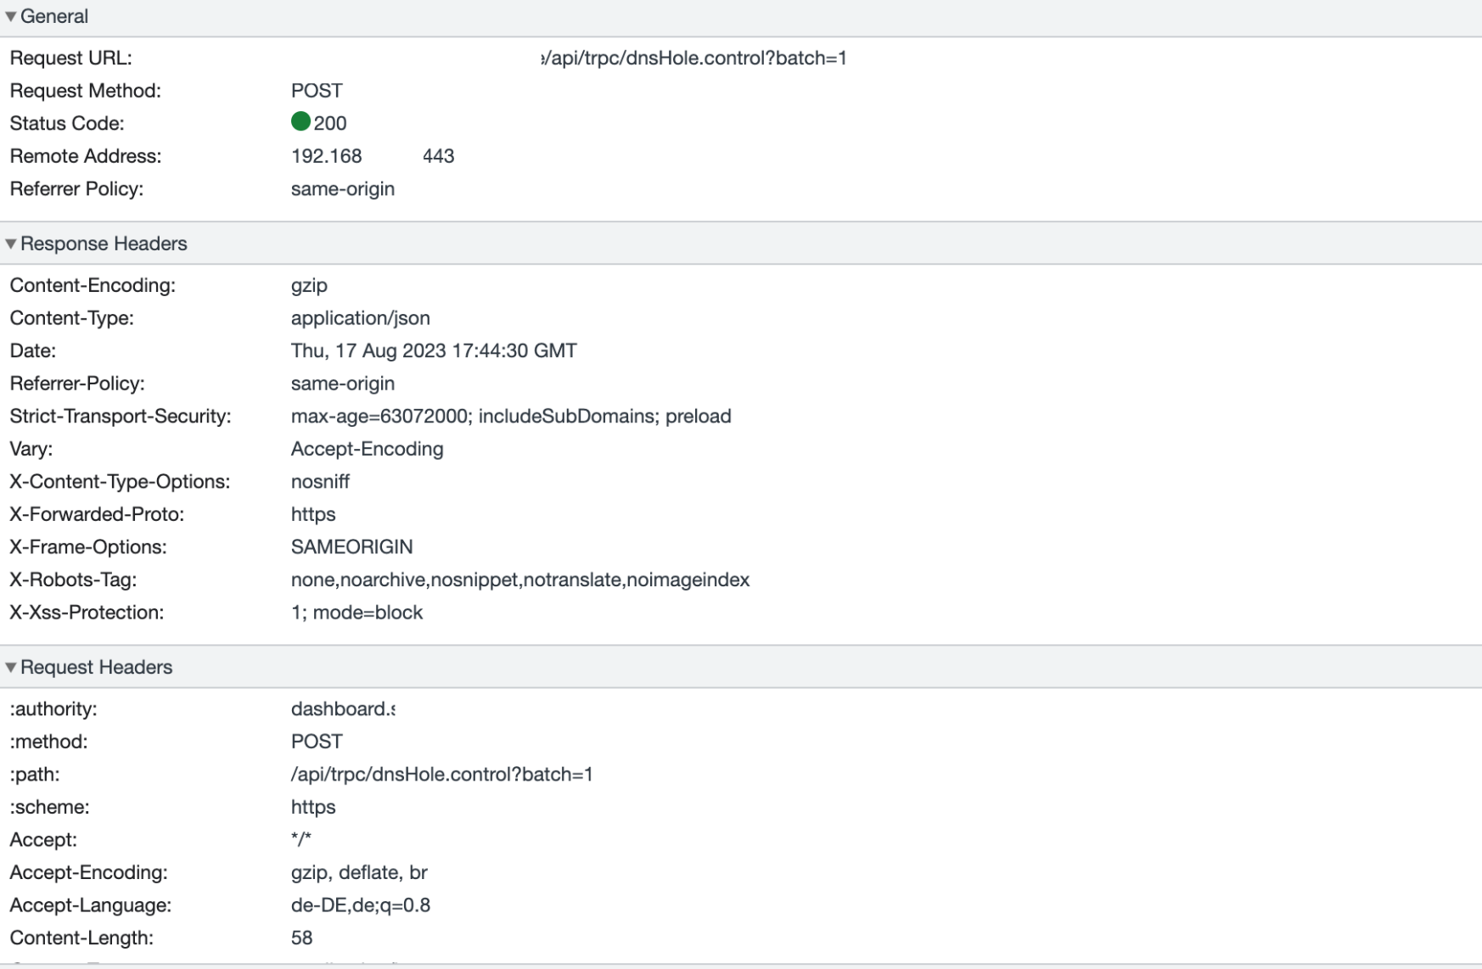
Task: Click the disclosure triangle beside Request Headers
Action: point(12,667)
